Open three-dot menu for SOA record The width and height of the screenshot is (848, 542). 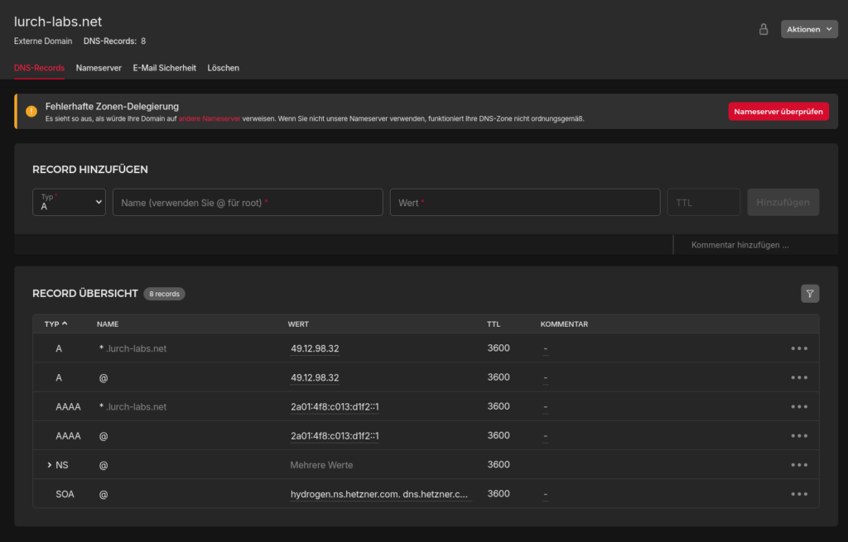pos(798,494)
